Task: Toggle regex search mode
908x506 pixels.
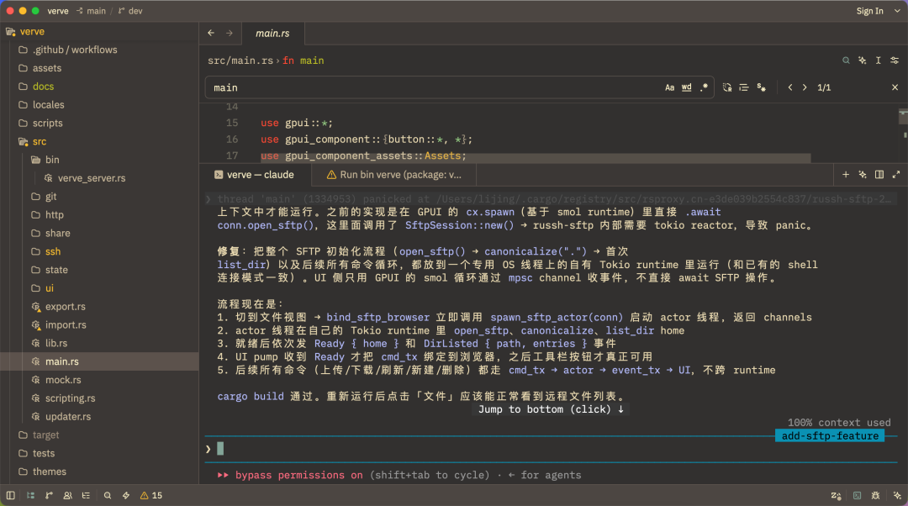Action: tap(704, 87)
